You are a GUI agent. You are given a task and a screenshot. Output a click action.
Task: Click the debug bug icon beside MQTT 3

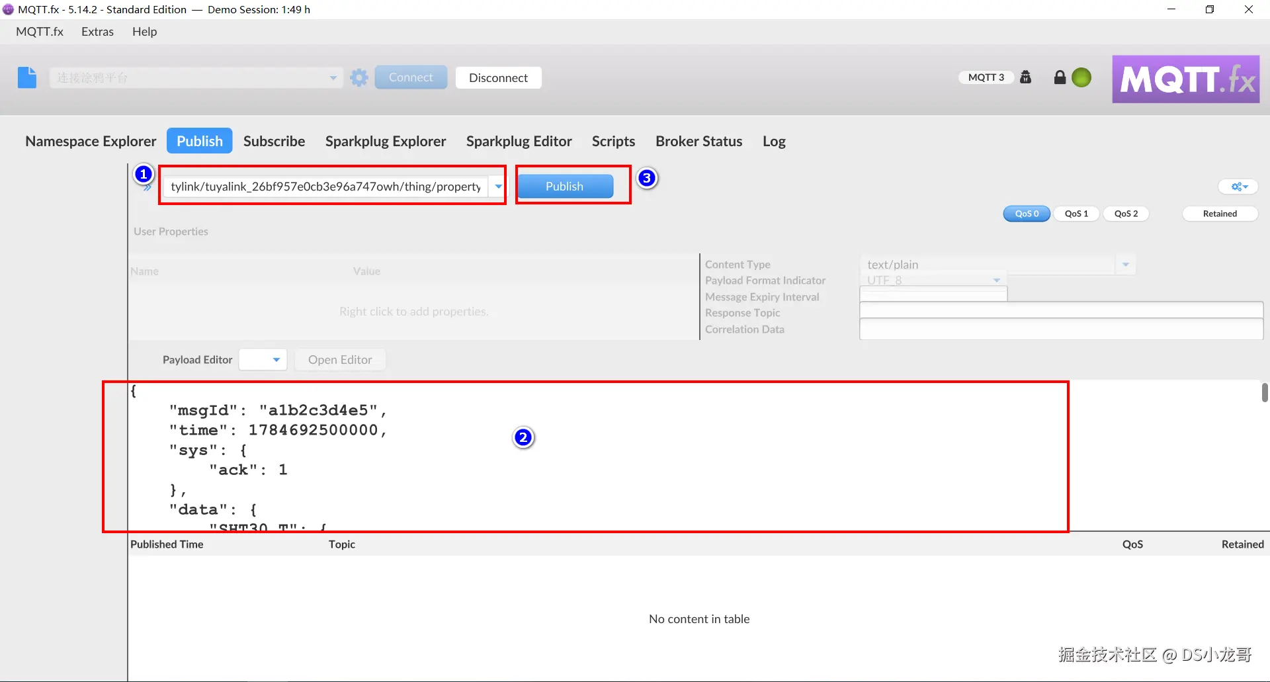click(x=1026, y=77)
